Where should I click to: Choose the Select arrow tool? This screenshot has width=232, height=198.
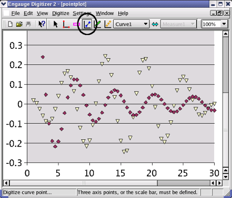(x=55, y=24)
